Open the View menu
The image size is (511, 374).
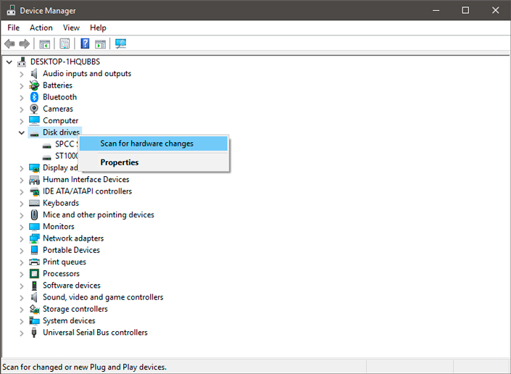click(71, 28)
